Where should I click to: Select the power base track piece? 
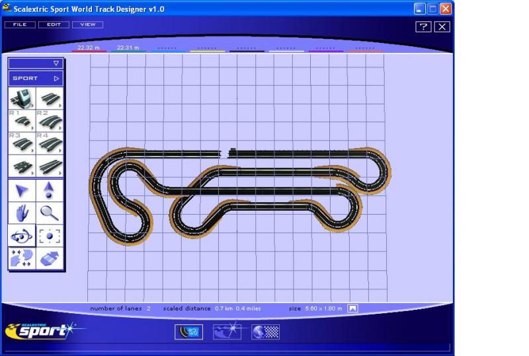point(22,98)
